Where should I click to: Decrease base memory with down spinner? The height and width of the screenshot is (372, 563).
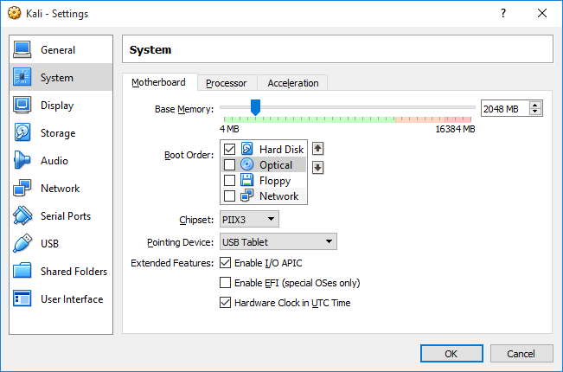[x=535, y=112]
